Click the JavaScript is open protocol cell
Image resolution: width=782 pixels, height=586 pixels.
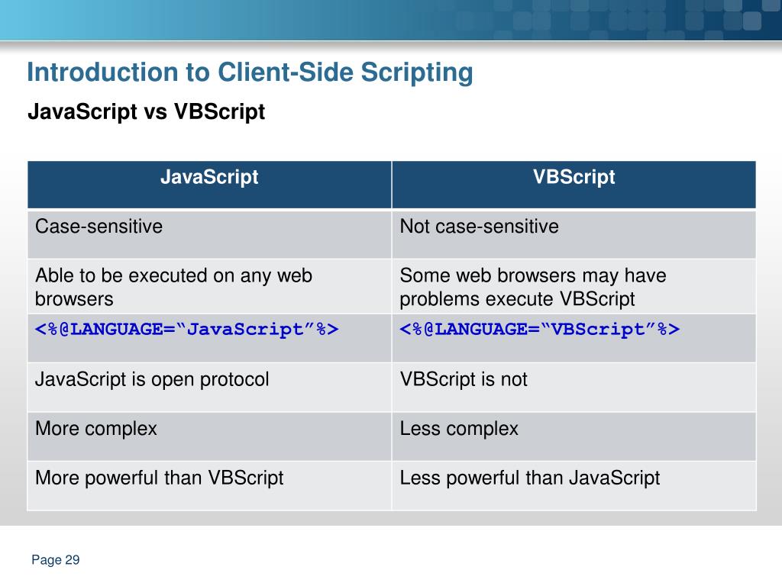pyautogui.click(x=209, y=387)
